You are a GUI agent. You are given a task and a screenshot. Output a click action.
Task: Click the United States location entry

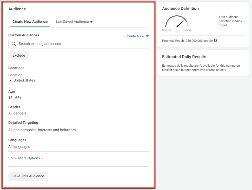24,80
